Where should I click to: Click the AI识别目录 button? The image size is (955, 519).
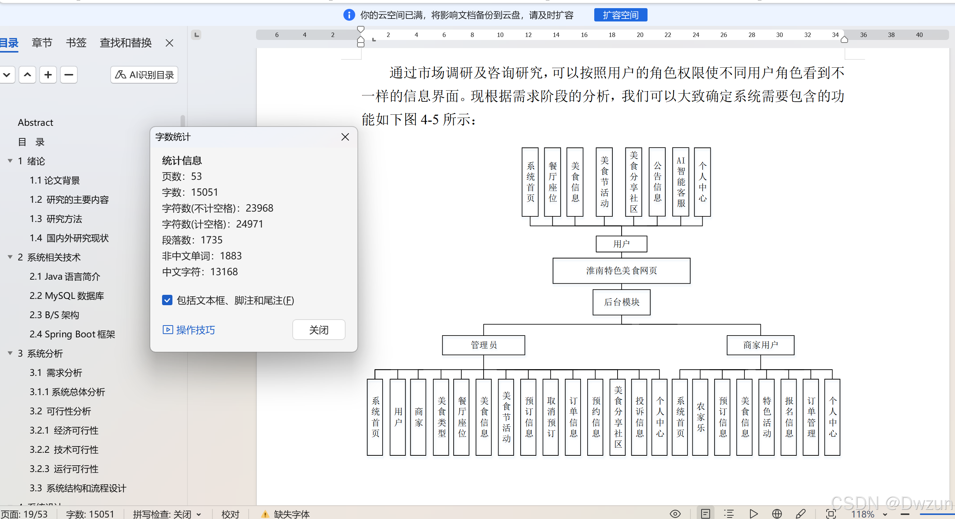[144, 74]
